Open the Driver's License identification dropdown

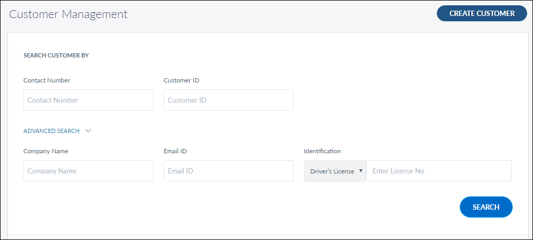[333, 171]
